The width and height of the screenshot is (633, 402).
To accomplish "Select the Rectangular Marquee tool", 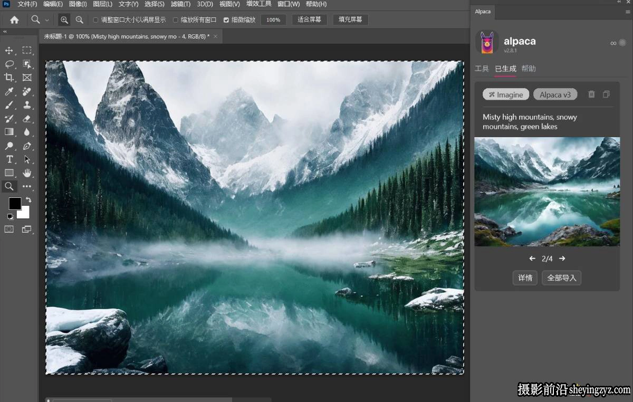I will click(27, 51).
